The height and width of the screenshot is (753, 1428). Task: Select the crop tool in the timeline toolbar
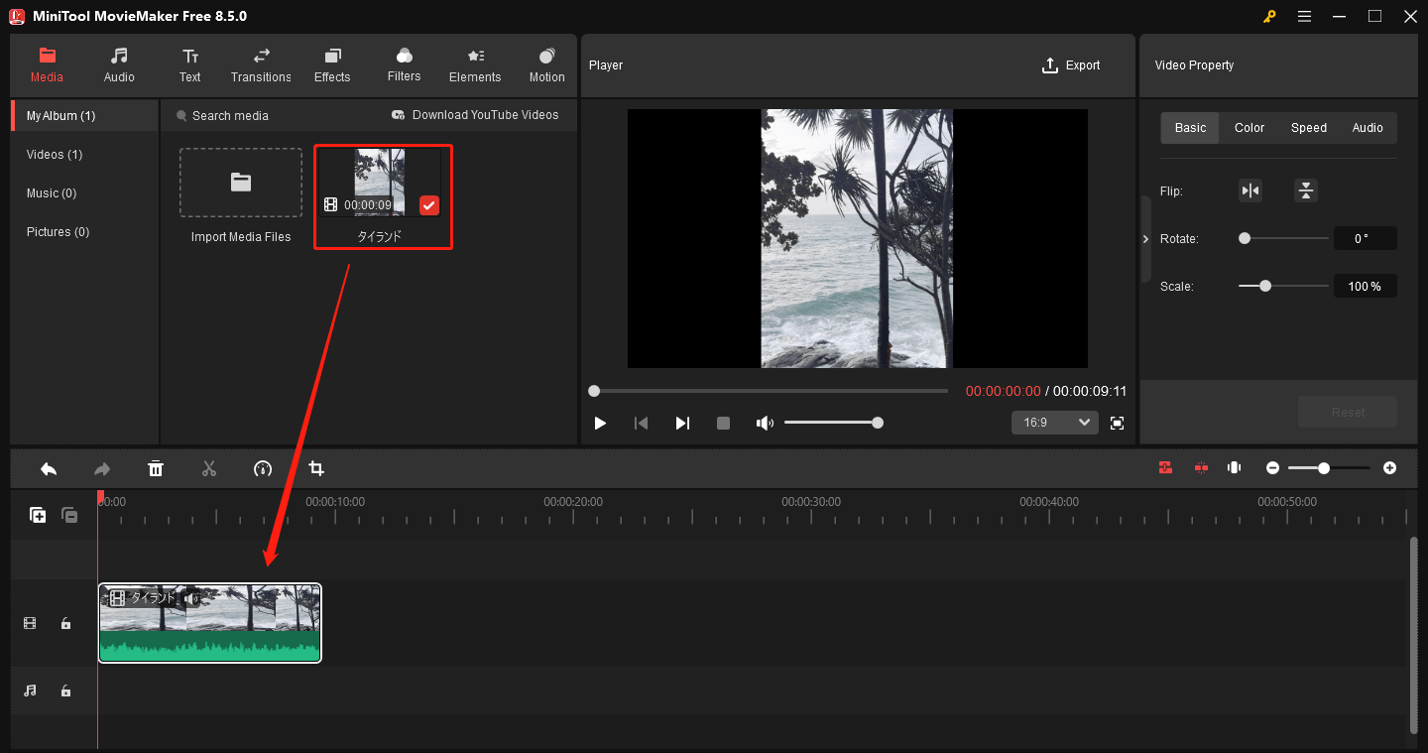316,467
